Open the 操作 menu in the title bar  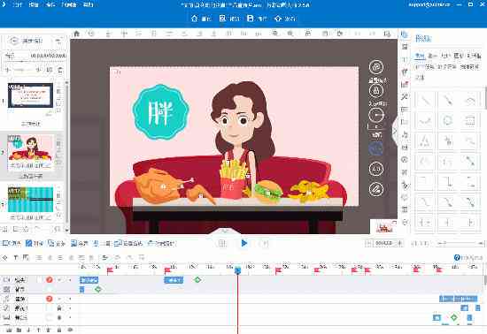tap(50, 4)
